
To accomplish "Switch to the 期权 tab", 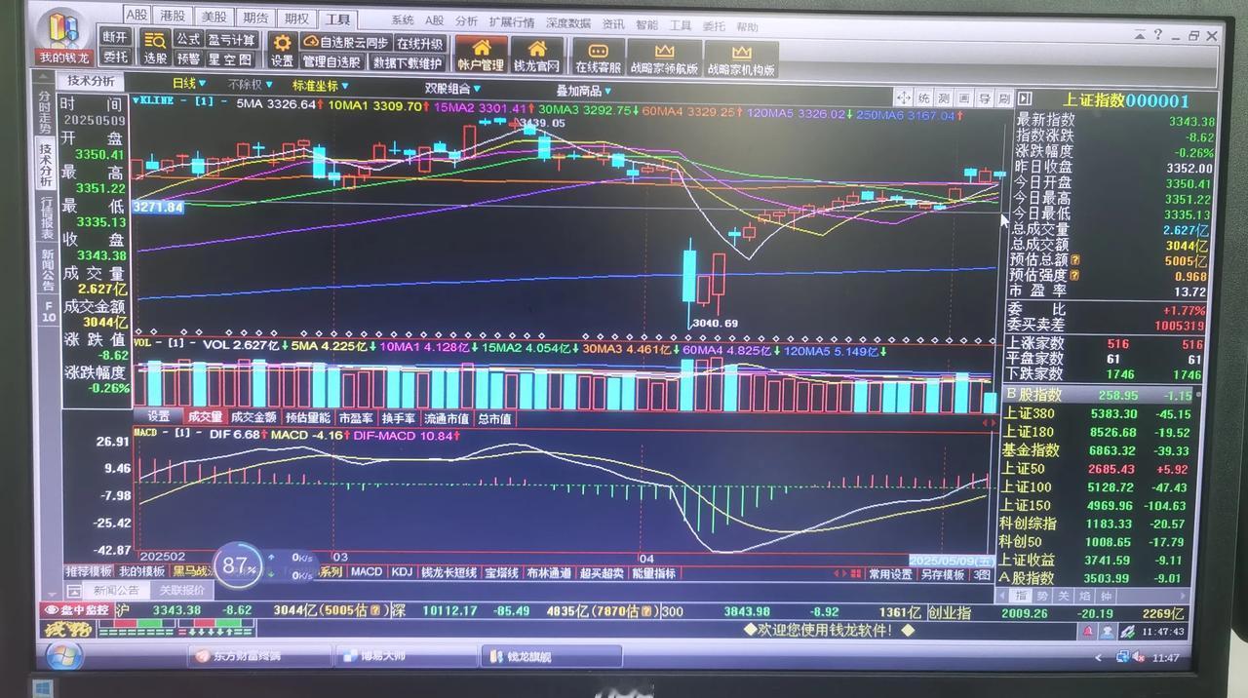I will pyautogui.click(x=295, y=19).
